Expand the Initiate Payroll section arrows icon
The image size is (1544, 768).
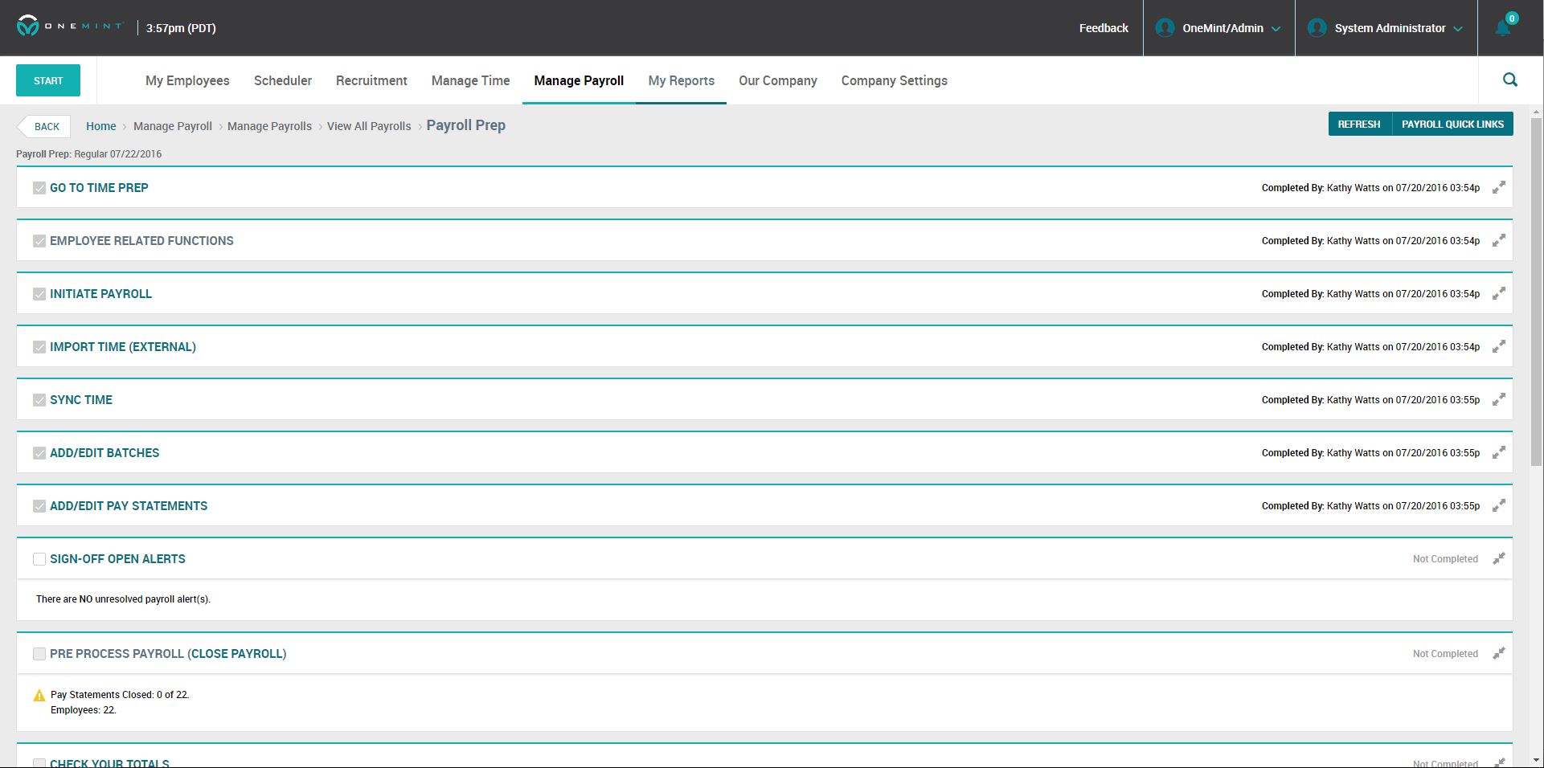[1499, 294]
